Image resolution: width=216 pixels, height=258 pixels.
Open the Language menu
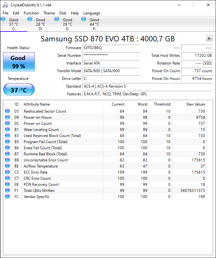pos(92,13)
